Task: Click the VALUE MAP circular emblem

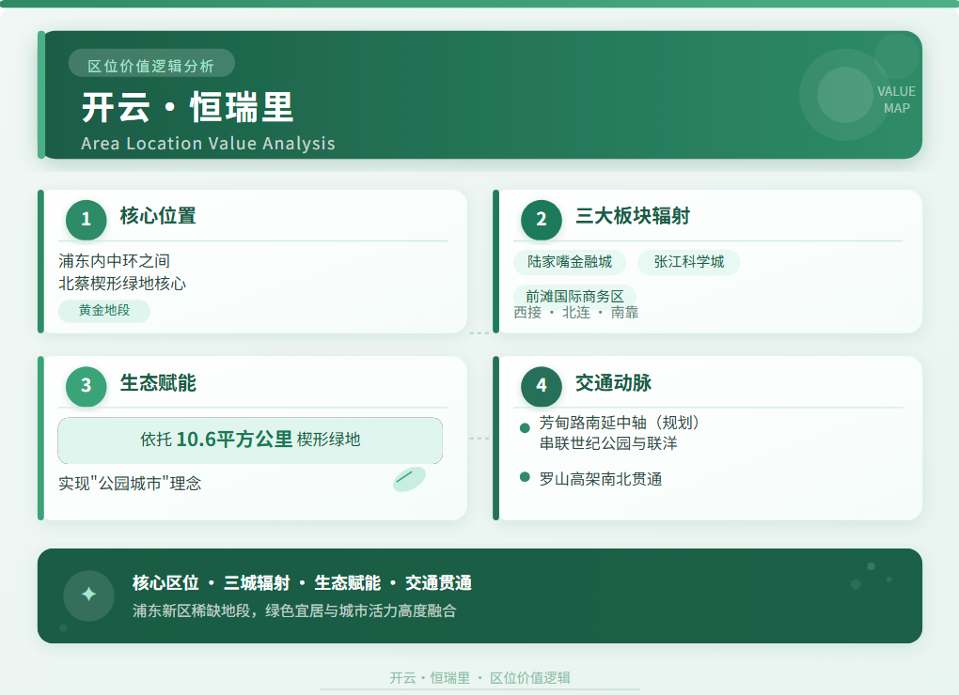Action: tap(843, 93)
